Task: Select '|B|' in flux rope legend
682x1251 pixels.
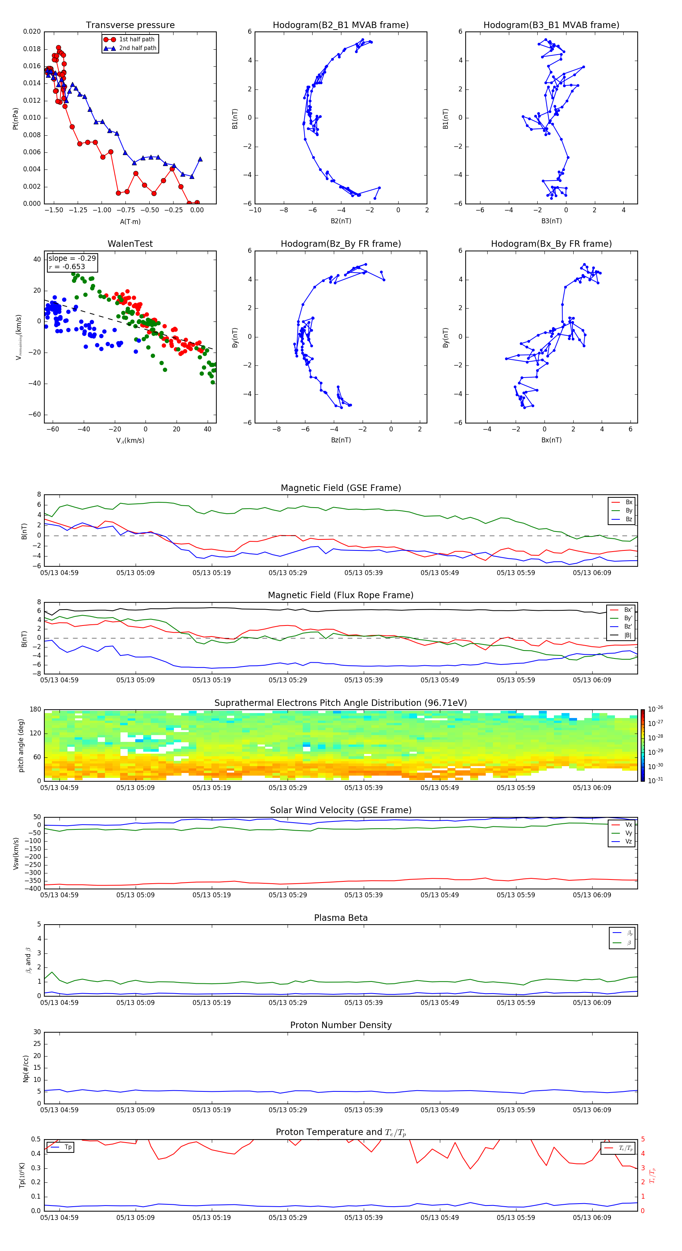Action: pyautogui.click(x=622, y=635)
